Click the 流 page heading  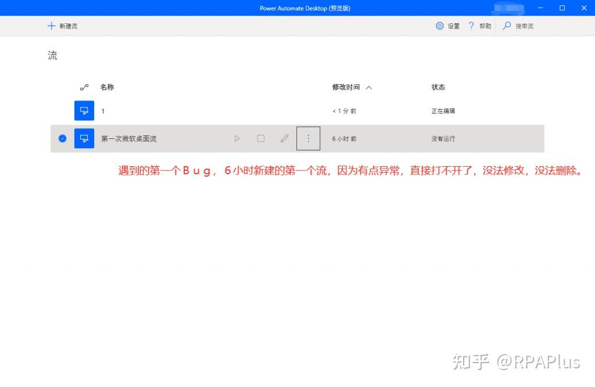coord(52,55)
